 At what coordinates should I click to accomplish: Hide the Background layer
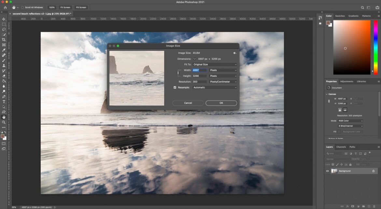coord(327,171)
